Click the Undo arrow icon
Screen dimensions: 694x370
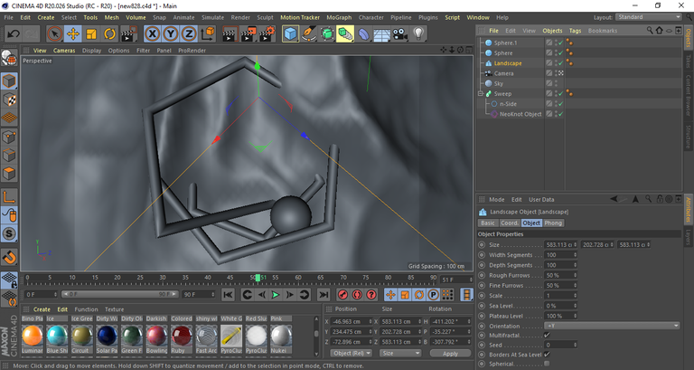click(14, 33)
